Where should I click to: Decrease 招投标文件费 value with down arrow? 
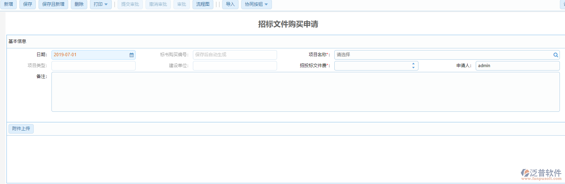(x=413, y=67)
